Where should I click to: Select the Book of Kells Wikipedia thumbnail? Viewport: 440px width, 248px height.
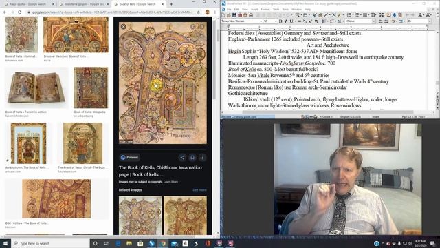point(91,87)
